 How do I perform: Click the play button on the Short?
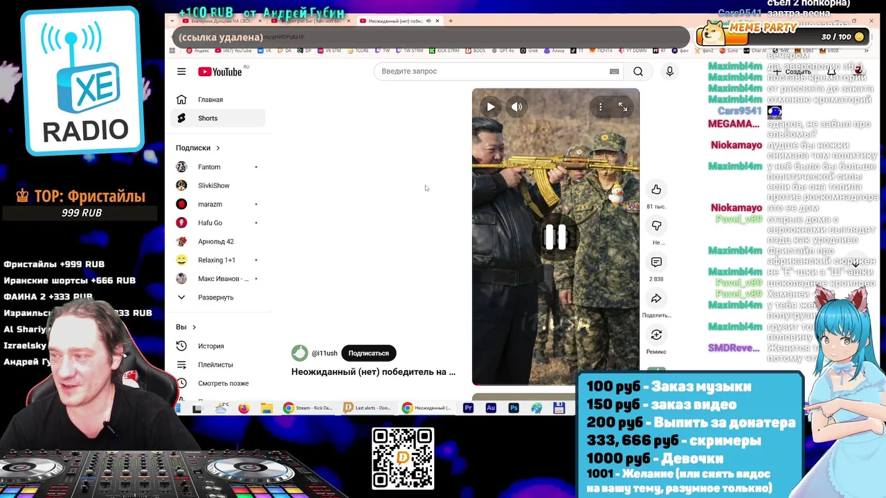point(490,107)
